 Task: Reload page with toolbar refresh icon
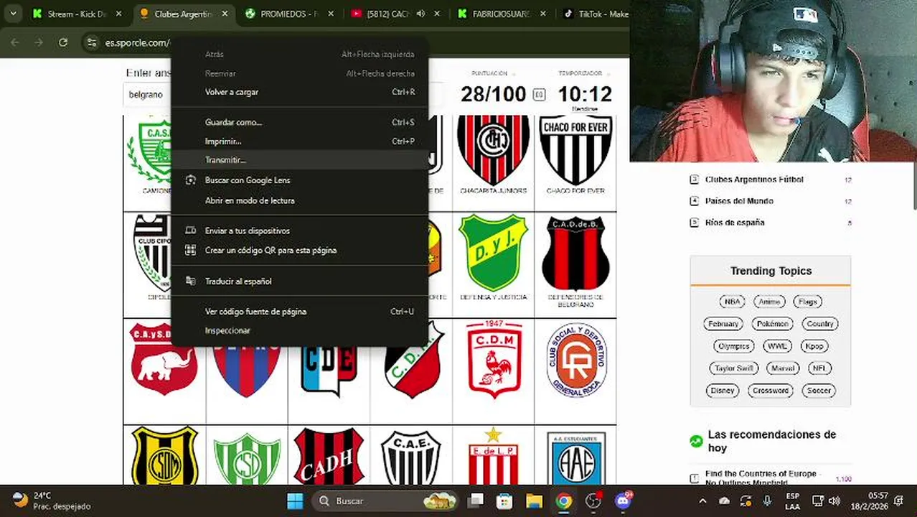click(x=63, y=42)
